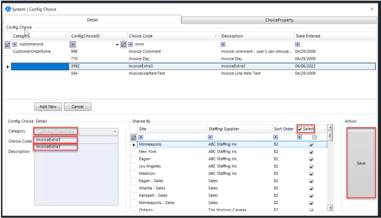Click the 'Atlanta - Sales' site cell
381x218 pixels.
(172, 188)
